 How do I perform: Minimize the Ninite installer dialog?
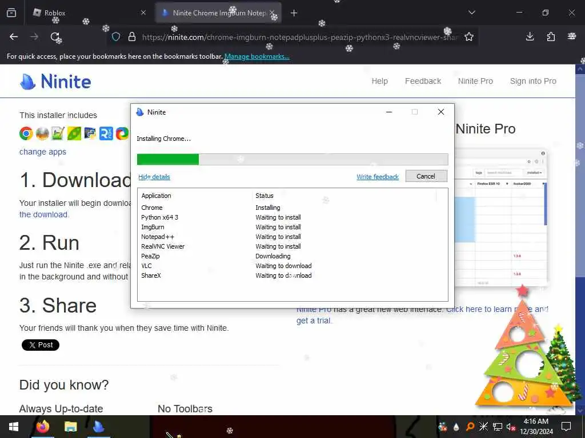[388, 112]
